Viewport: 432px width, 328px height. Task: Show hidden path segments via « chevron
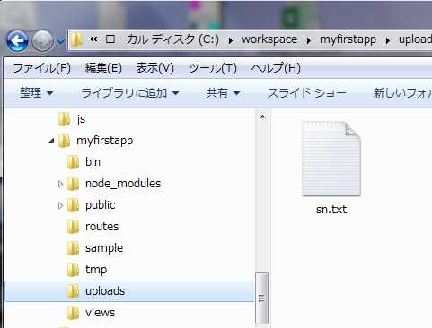pyautogui.click(x=93, y=39)
